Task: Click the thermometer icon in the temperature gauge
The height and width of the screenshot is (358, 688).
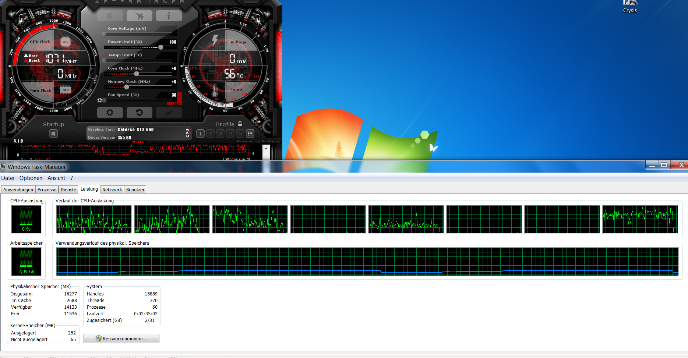Action: coord(215,91)
